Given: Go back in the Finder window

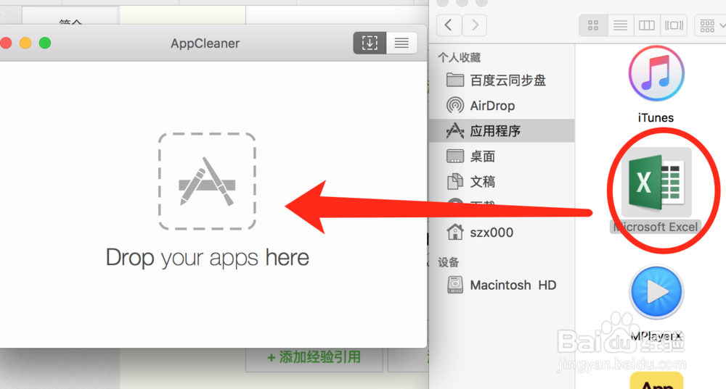Looking at the screenshot, I should 448,25.
